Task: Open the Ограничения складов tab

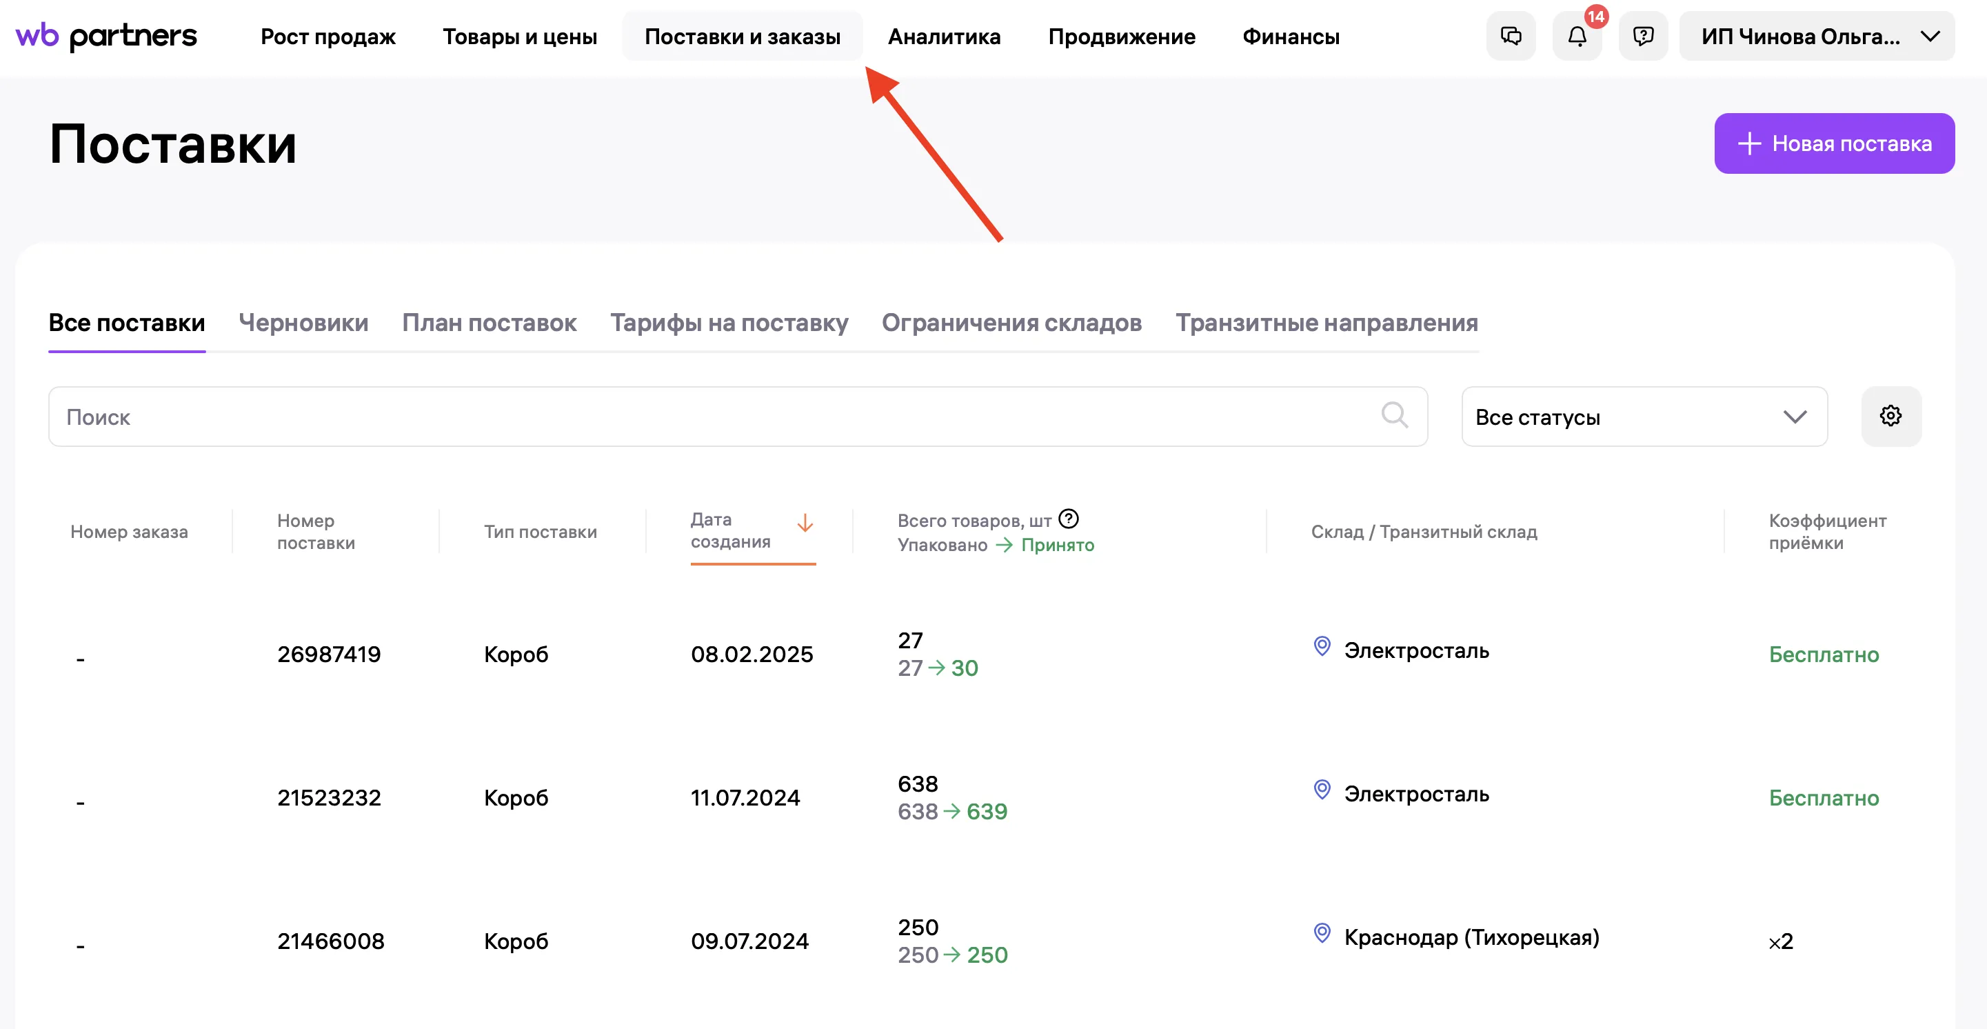Action: pyautogui.click(x=1011, y=323)
